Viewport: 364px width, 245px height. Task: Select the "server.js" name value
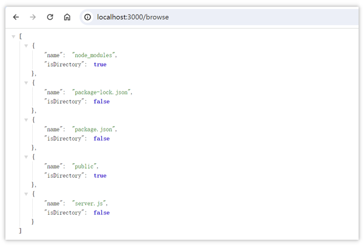coord(89,204)
